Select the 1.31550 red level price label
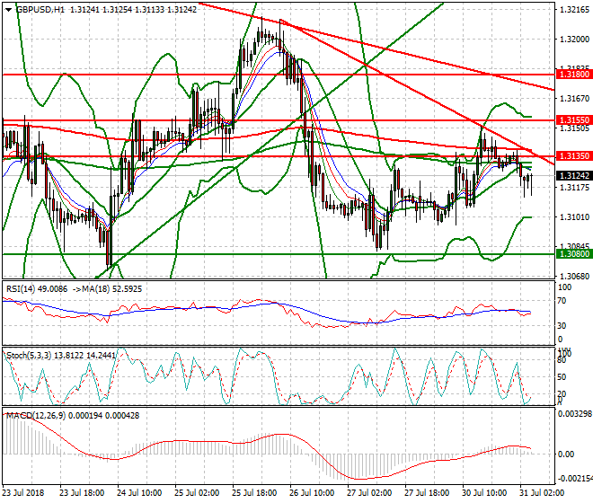Viewport: 593px width, 503px height. point(574,120)
